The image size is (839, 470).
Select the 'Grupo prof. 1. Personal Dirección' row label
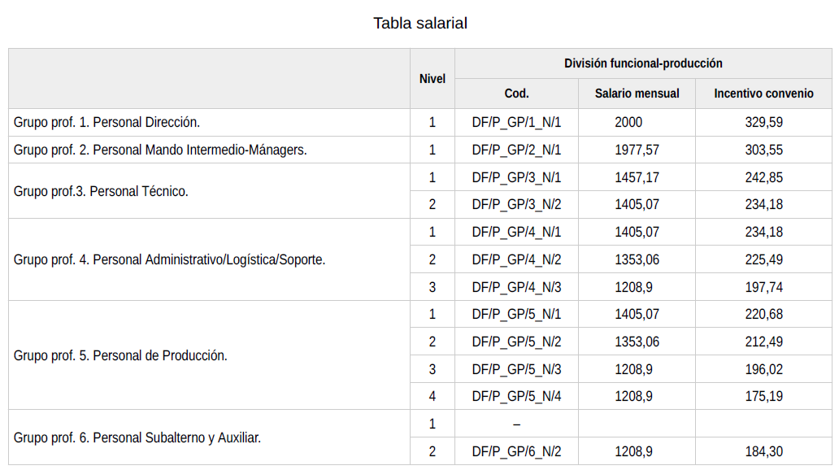click(x=107, y=123)
